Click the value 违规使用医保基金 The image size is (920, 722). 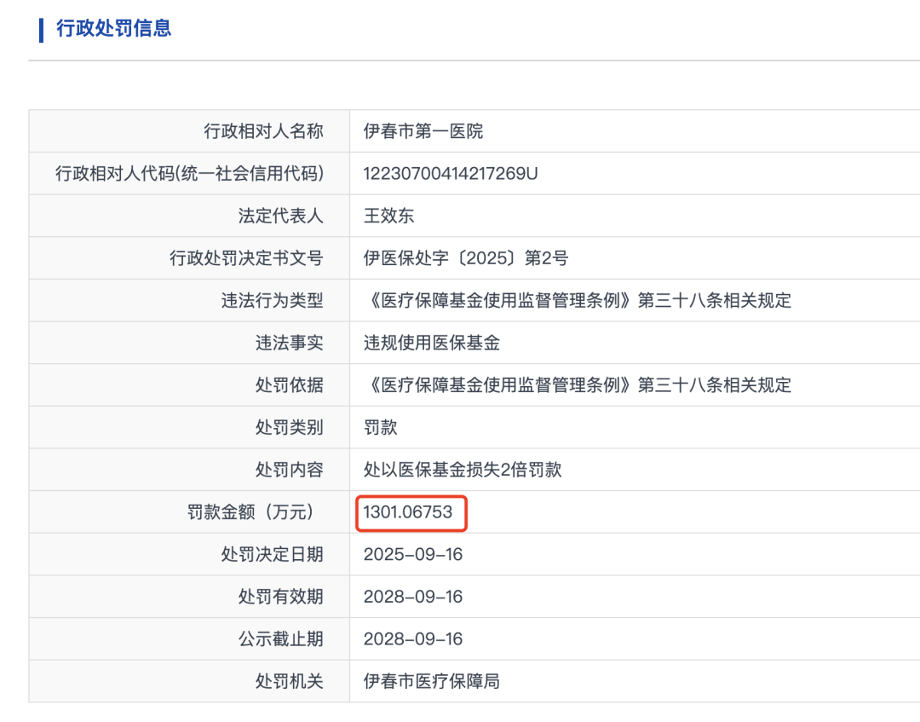coord(431,343)
